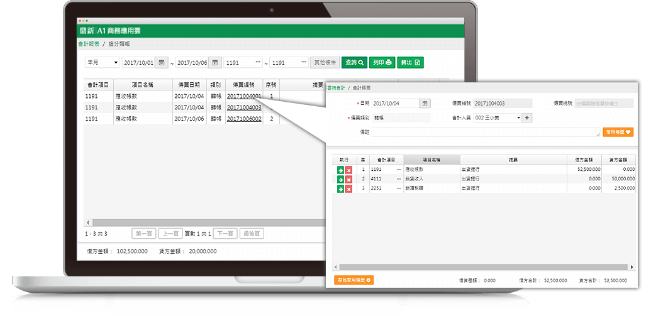Open voucher link 20171004001
Screen dimensions: 651x316
tap(244, 96)
